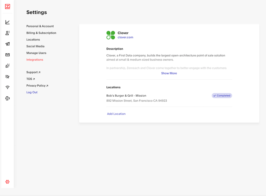Click the Description heading
Screen dimensions: 266x196
coord(115,49)
